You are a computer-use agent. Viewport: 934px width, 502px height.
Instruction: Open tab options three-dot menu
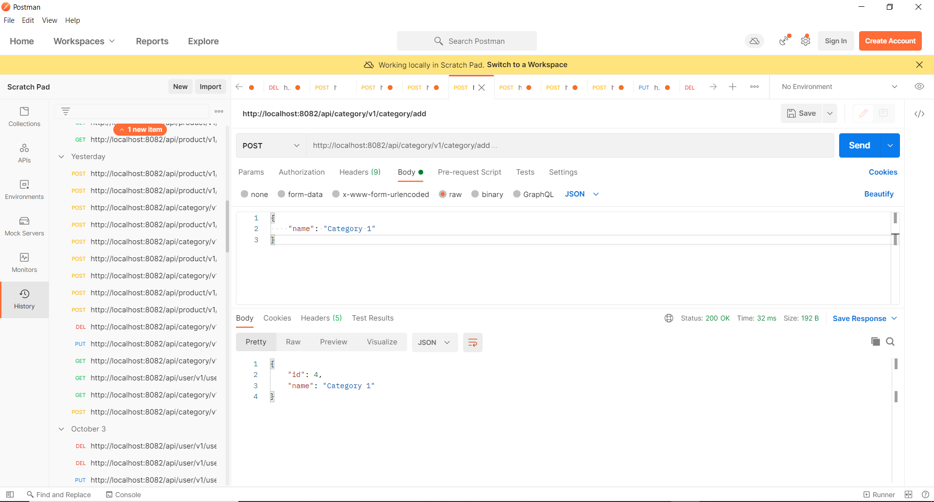754,87
